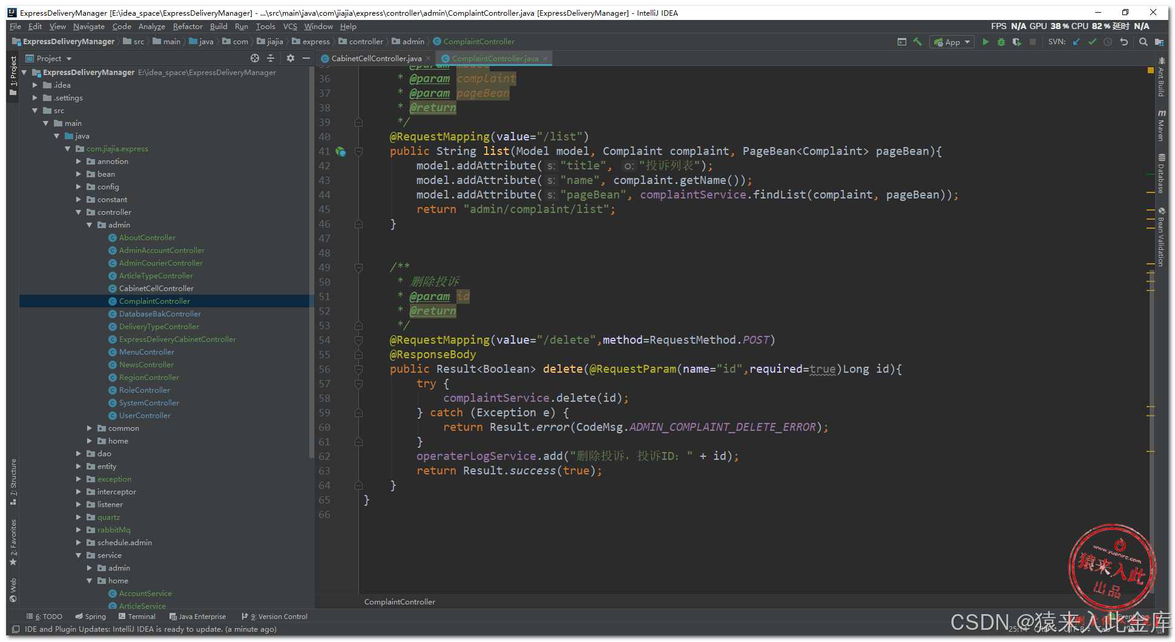Image resolution: width=1175 pixels, height=642 pixels.
Task: Open the run anything terminal-style icon
Action: pos(902,42)
